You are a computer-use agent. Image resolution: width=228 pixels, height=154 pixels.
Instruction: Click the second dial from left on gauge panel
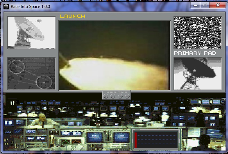coord(113,96)
